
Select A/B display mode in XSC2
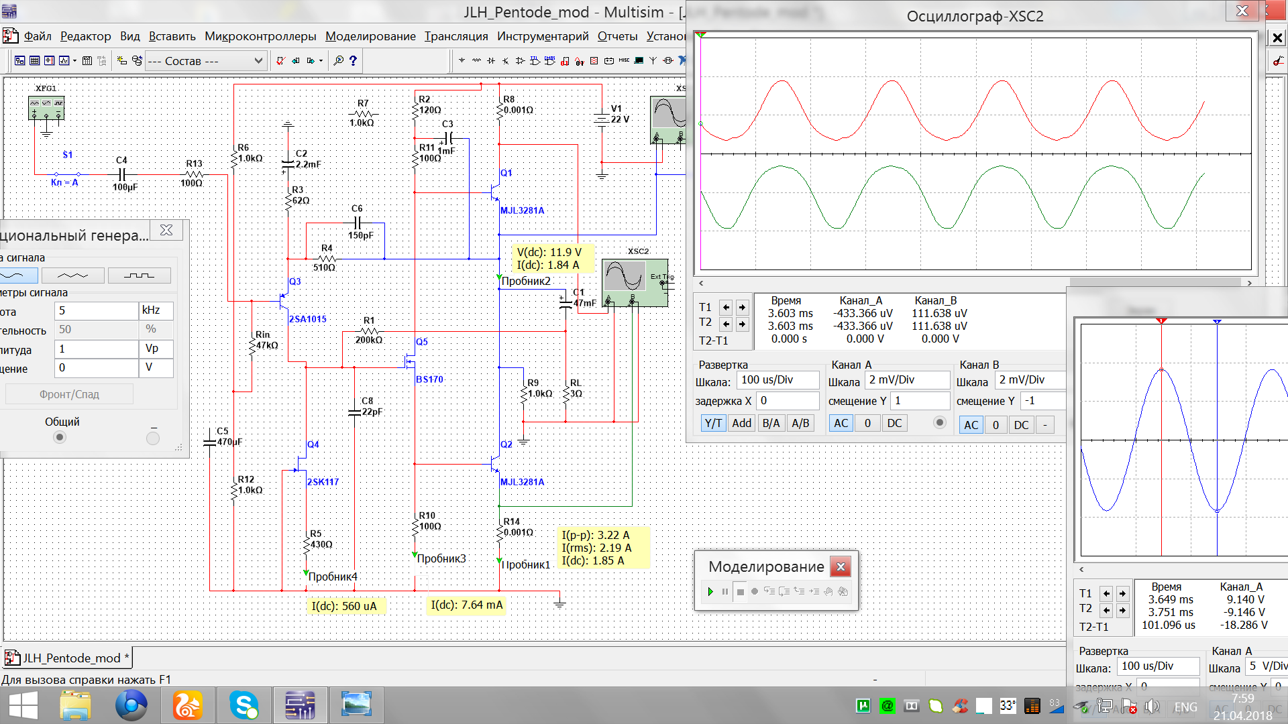coord(800,423)
